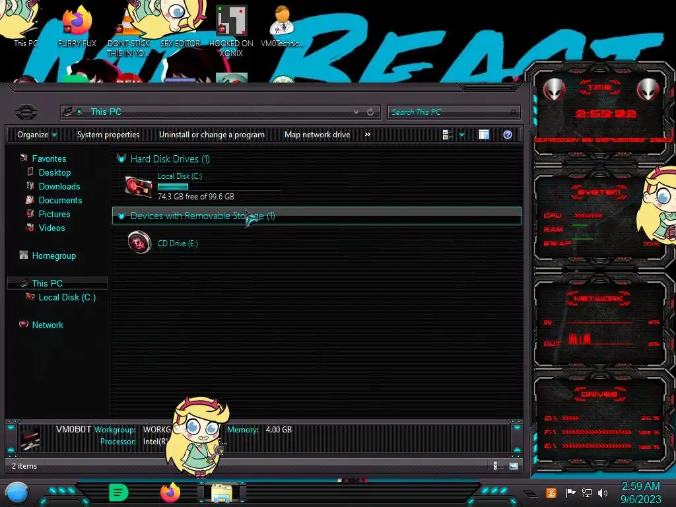Select the Local Disk (C:) drive icon

click(139, 187)
